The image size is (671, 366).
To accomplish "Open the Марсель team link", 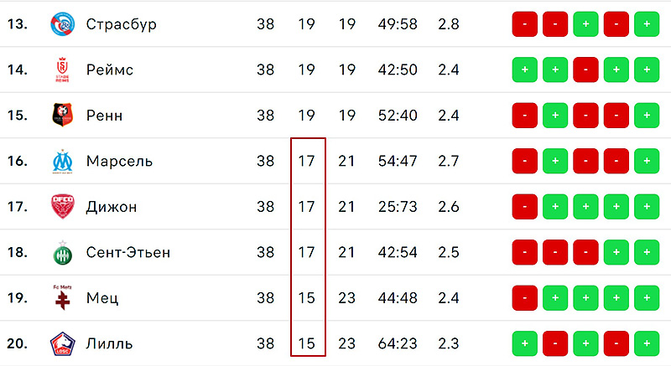I will click(x=119, y=161).
